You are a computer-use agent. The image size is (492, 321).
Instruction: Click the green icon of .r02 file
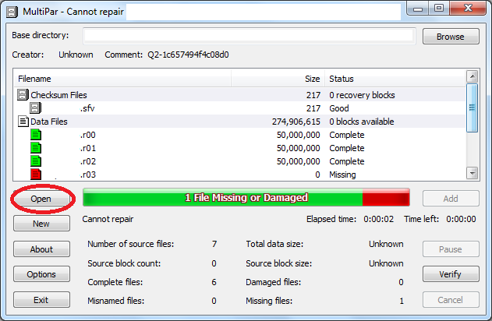click(36, 161)
